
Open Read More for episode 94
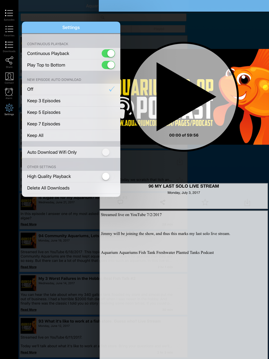[29, 267]
